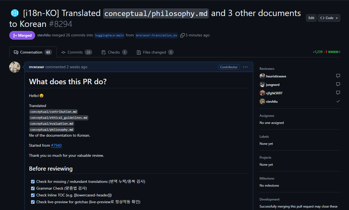The width and height of the screenshot is (349, 210).
Task: Click the Assignees sidebar heading
Action: pyautogui.click(x=267, y=116)
